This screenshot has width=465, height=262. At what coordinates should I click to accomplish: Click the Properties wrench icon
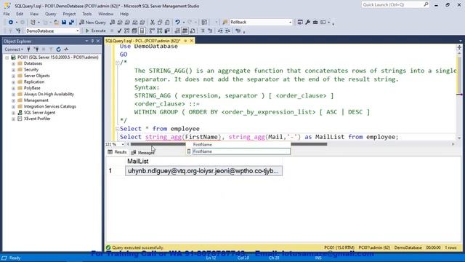(307, 23)
